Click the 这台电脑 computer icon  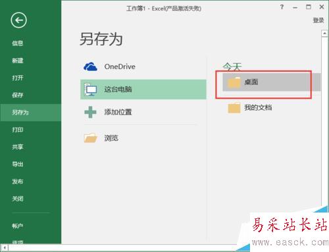point(90,89)
